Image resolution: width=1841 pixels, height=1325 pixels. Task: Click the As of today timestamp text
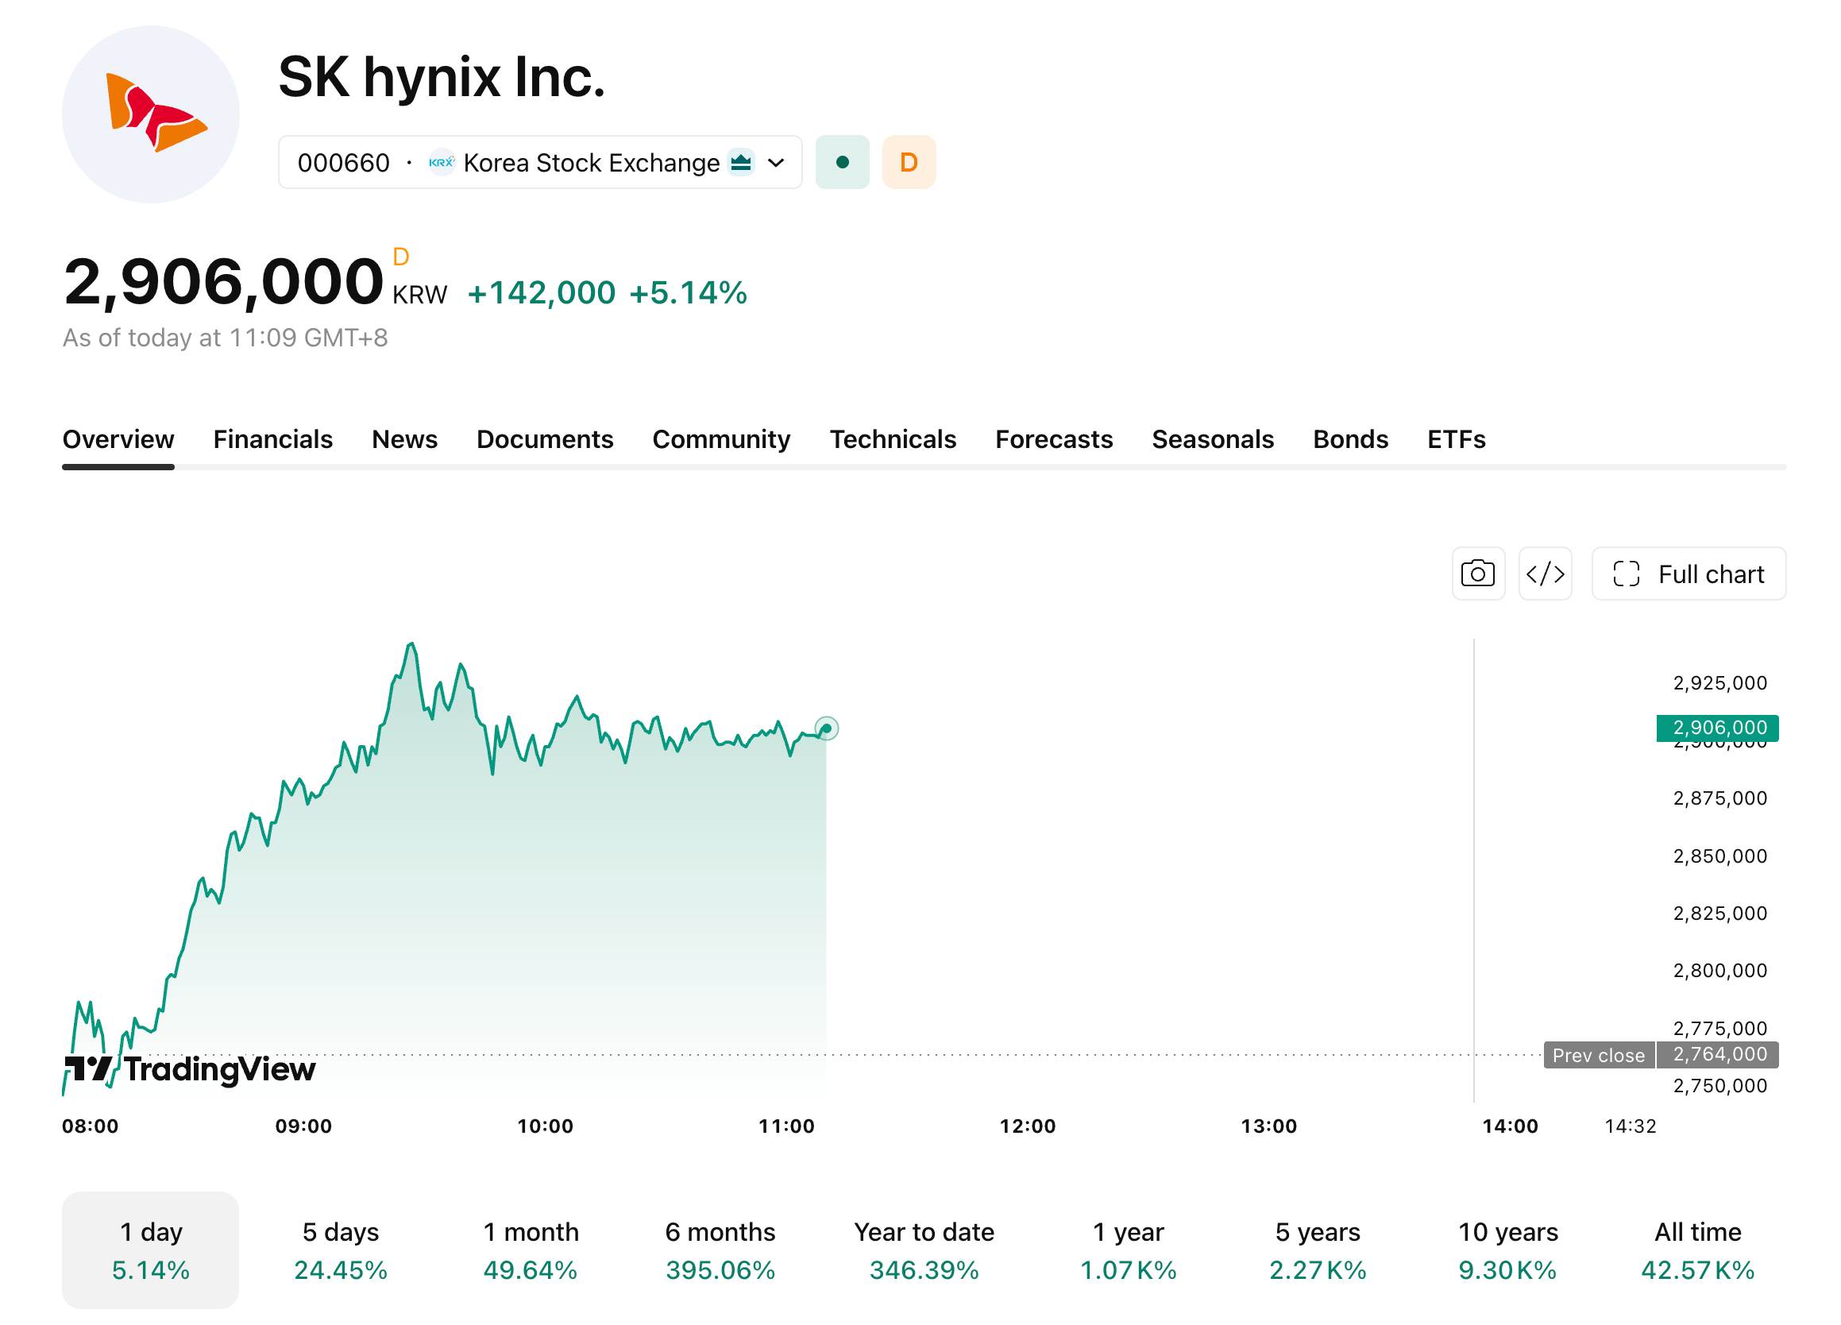click(226, 338)
